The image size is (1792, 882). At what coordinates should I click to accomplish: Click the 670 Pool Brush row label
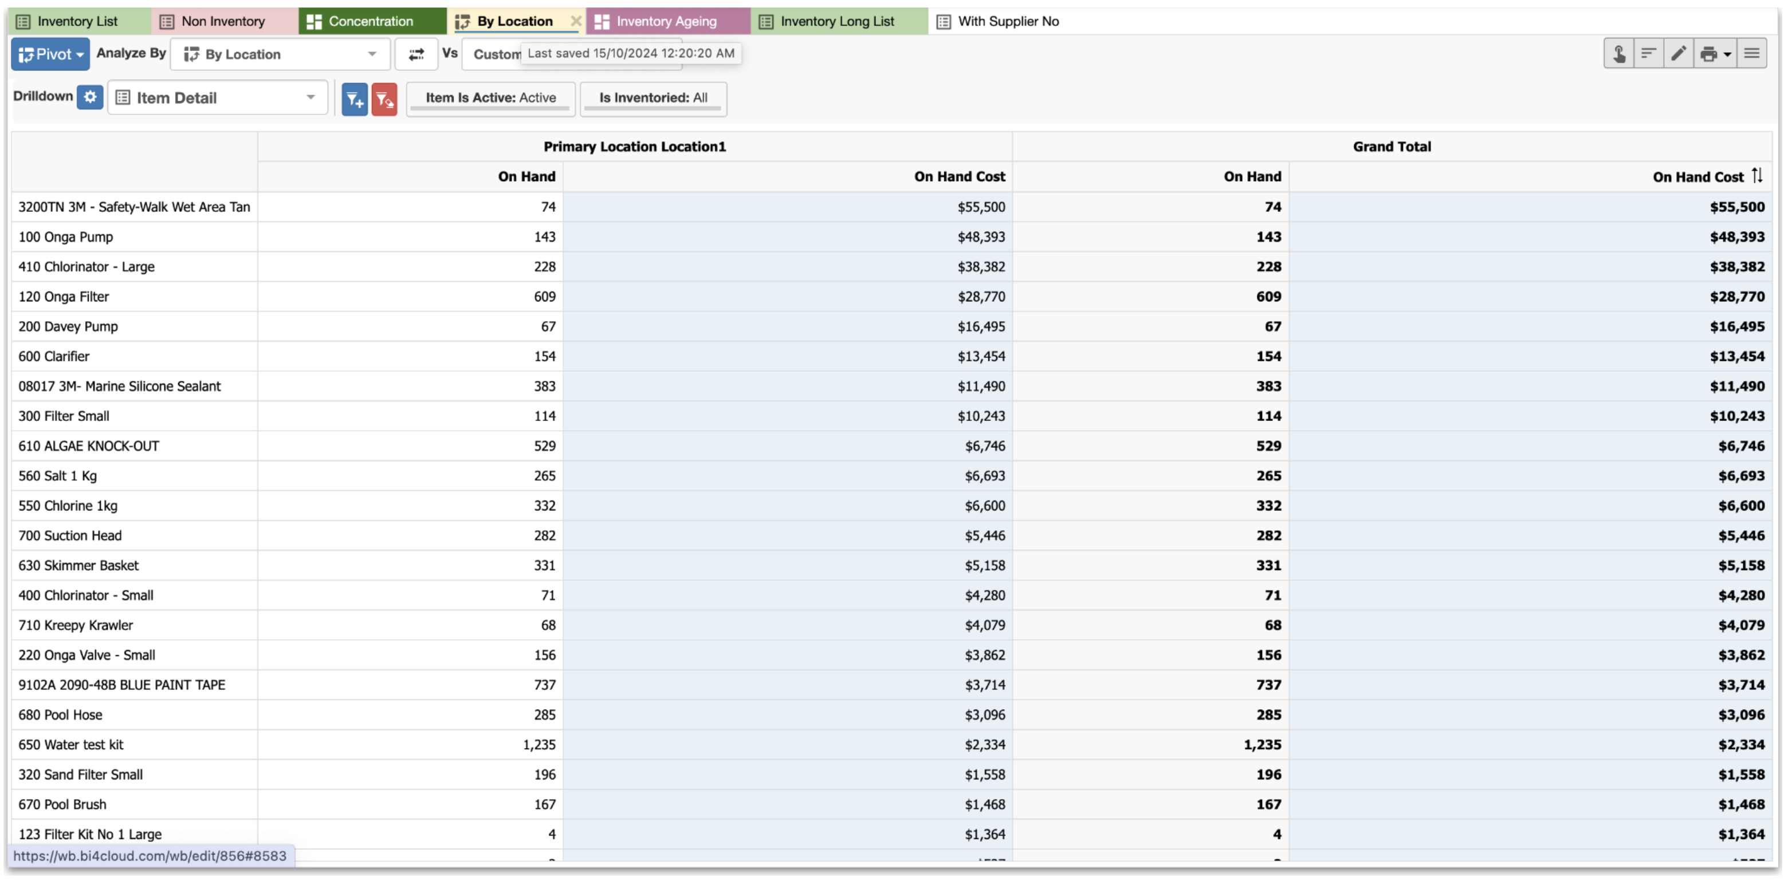pyautogui.click(x=62, y=805)
